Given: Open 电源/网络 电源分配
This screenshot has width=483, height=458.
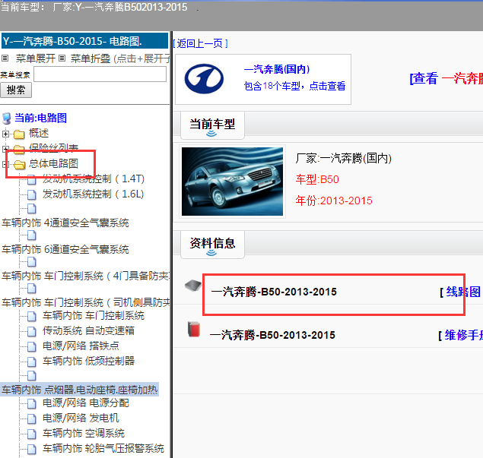Looking at the screenshot, I should pos(86,403).
